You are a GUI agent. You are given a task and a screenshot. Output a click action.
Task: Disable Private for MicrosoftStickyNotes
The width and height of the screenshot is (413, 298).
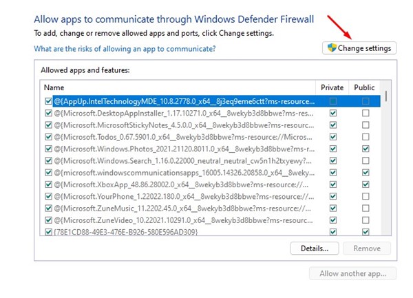click(333, 125)
